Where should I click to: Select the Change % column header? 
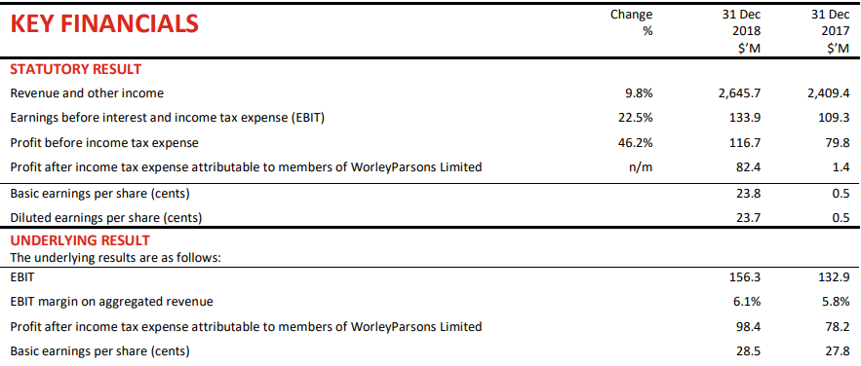[632, 23]
